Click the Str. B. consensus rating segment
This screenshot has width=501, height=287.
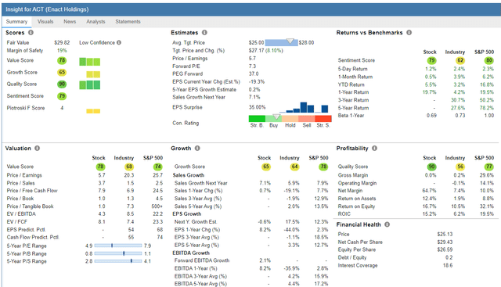pyautogui.click(x=257, y=119)
